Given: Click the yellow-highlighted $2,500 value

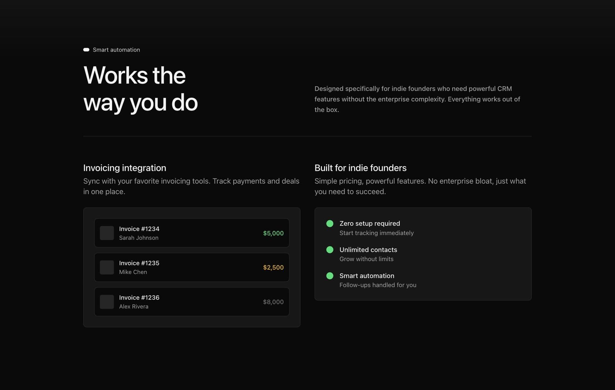Looking at the screenshot, I should pos(273,267).
